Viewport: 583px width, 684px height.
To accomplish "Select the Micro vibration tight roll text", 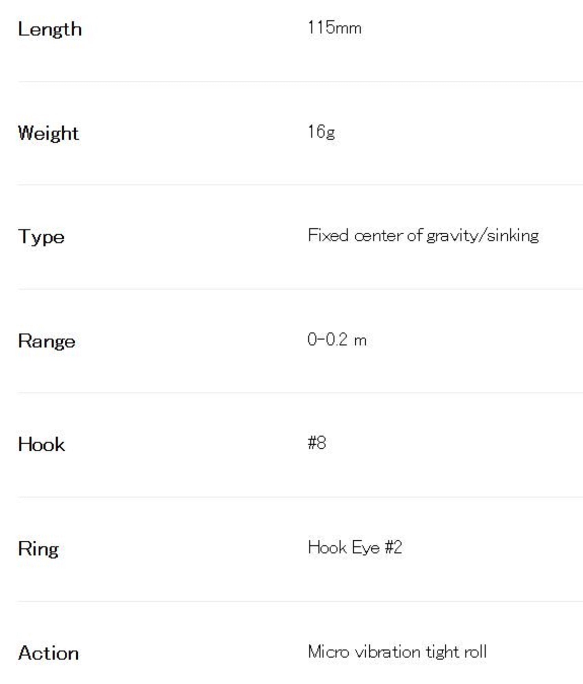I will click(x=397, y=652).
